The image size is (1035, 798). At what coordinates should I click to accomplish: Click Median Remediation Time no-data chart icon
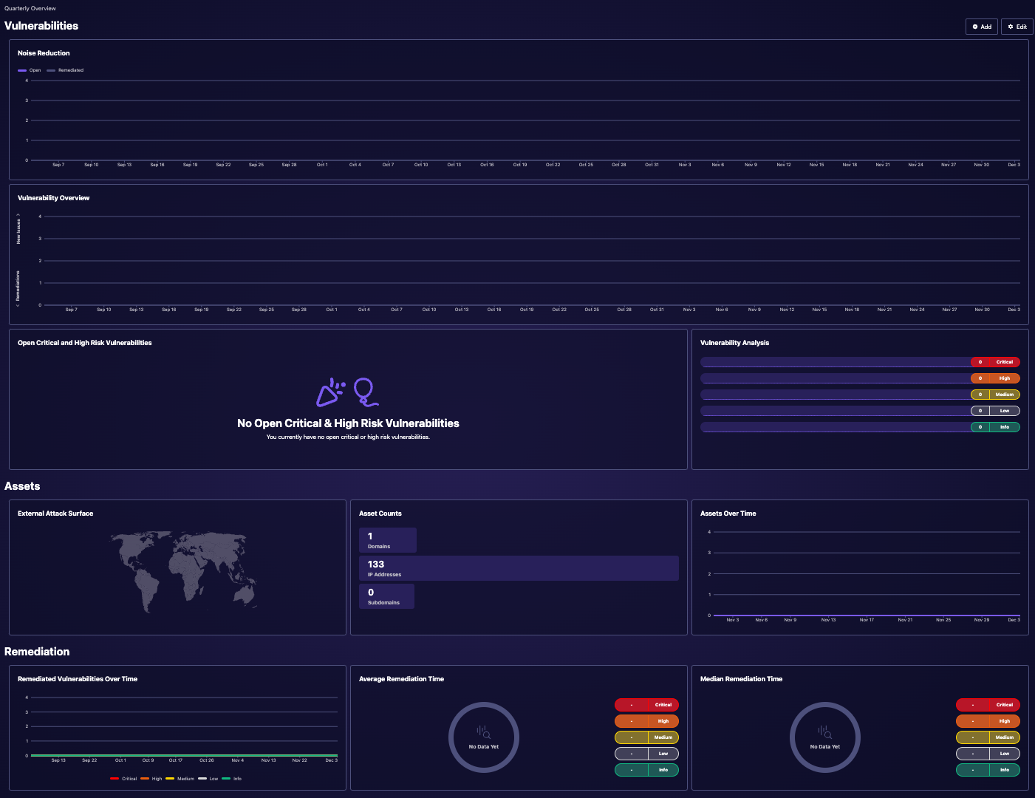824,732
